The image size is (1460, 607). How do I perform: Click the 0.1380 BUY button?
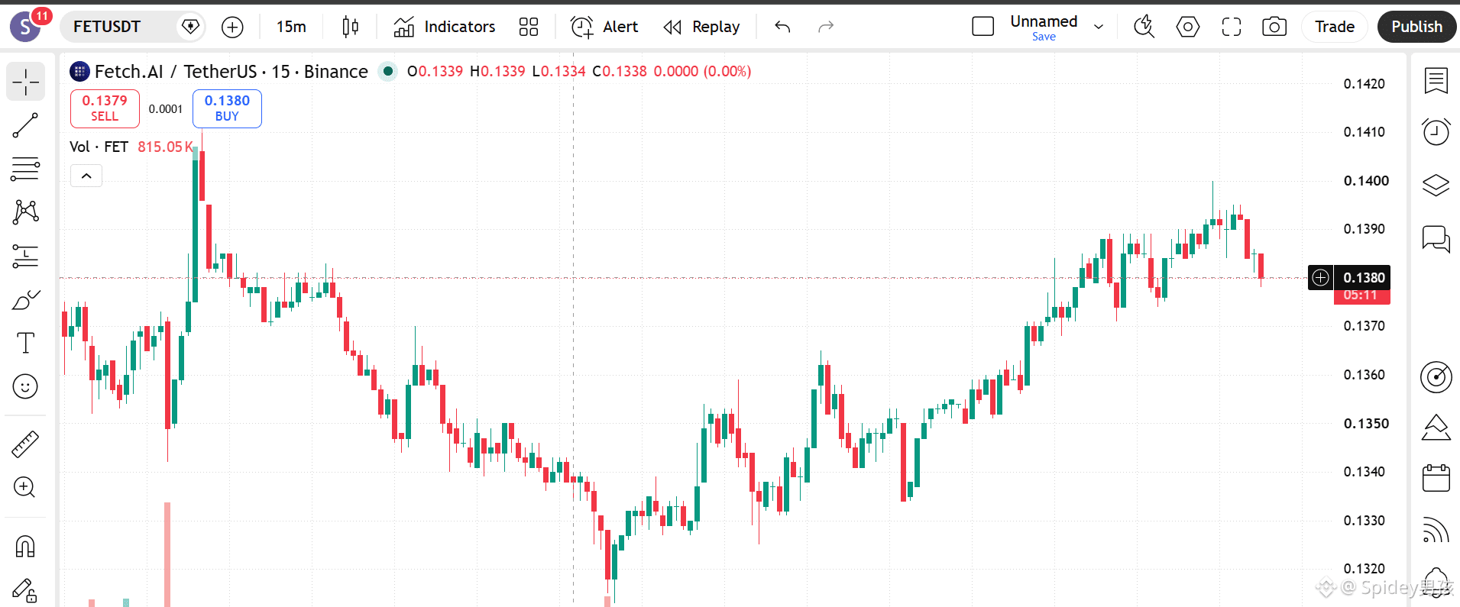click(227, 108)
